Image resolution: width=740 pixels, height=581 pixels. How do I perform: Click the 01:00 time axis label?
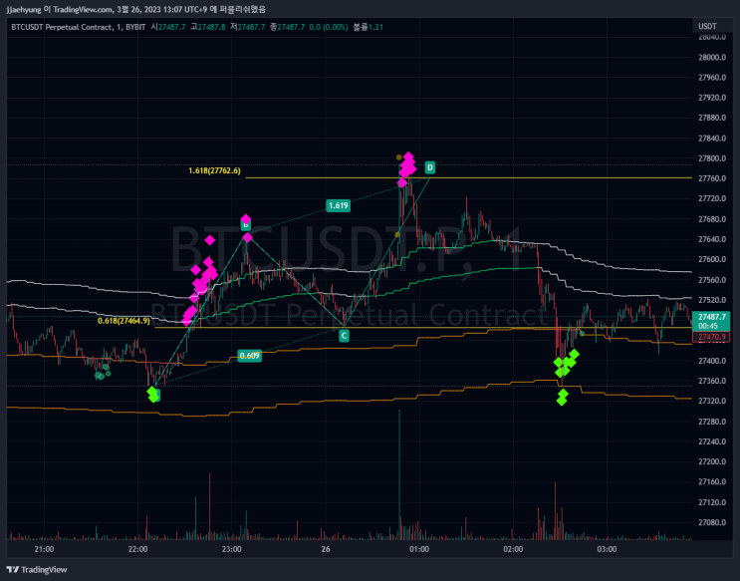tap(419, 549)
